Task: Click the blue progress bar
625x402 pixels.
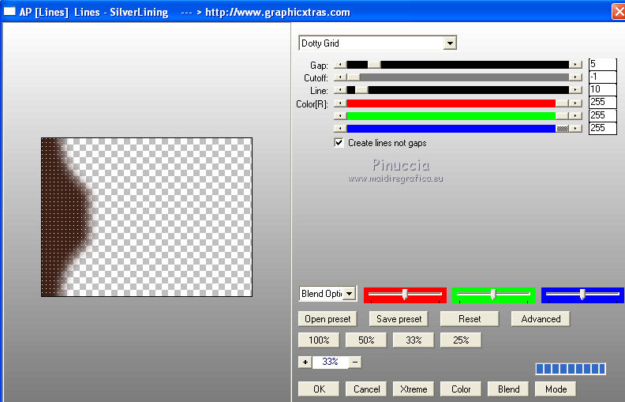Action: pyautogui.click(x=571, y=369)
